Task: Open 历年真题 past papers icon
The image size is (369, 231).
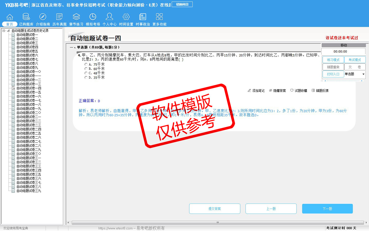Action: tap(59, 17)
